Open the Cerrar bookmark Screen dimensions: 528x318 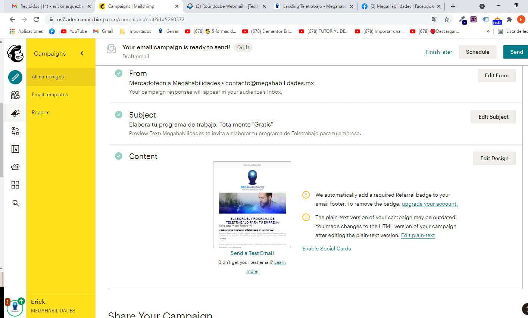coord(168,31)
